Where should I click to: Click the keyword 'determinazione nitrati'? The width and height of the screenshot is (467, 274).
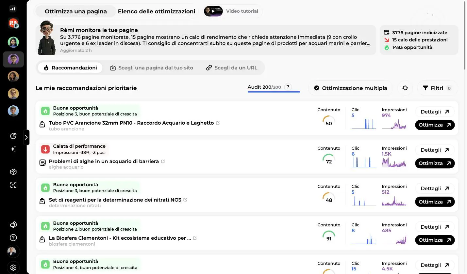(x=75, y=205)
